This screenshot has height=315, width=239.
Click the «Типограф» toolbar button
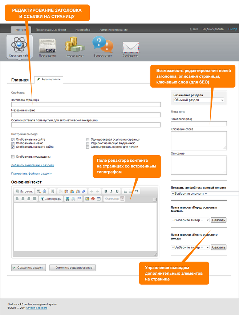[x=51, y=199]
